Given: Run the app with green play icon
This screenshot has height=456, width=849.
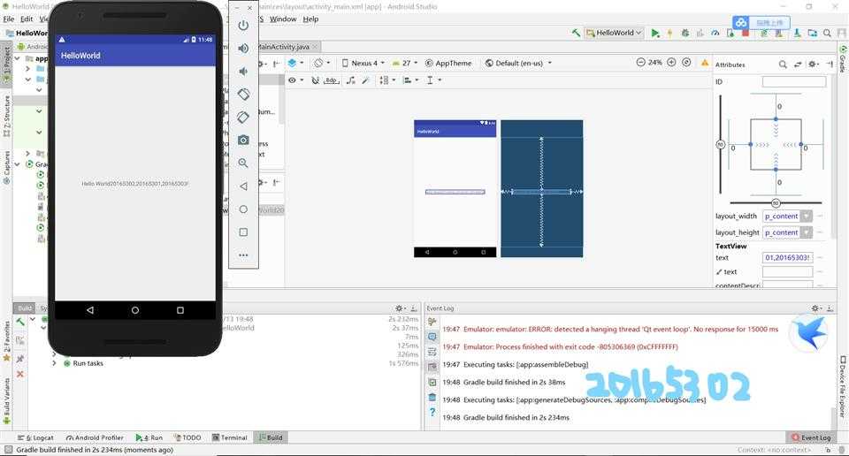Looking at the screenshot, I should coord(655,33).
